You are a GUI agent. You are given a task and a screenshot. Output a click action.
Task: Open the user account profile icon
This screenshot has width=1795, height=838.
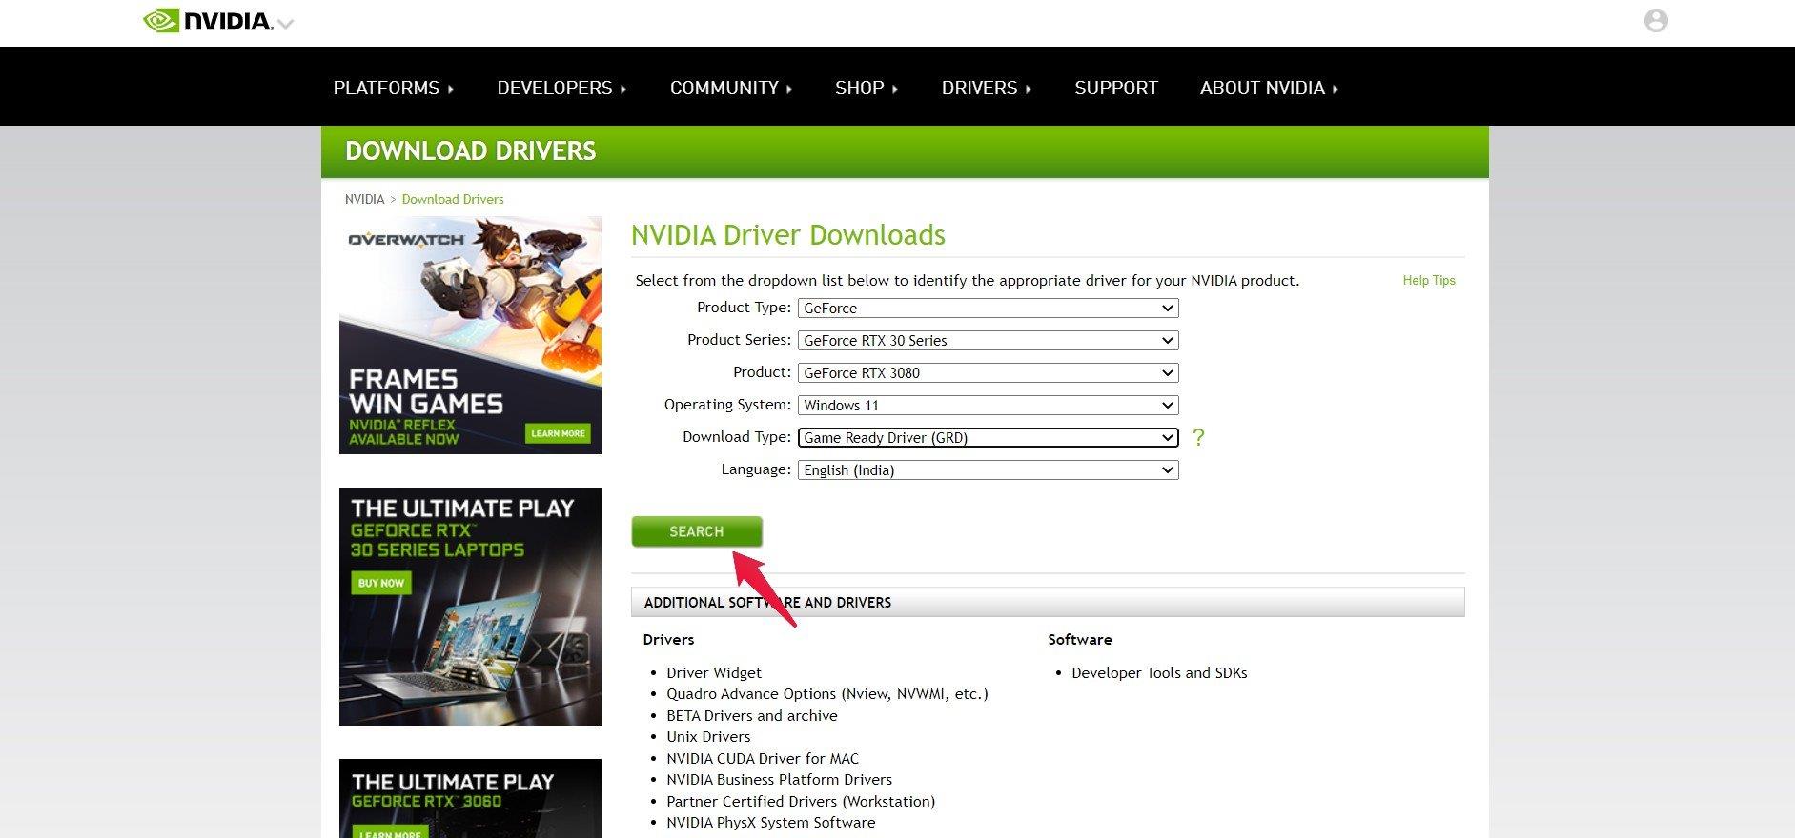tap(1656, 20)
